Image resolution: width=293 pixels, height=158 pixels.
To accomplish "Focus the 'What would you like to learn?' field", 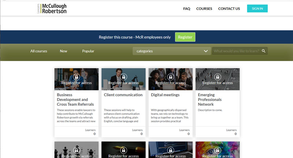I will [236, 51].
